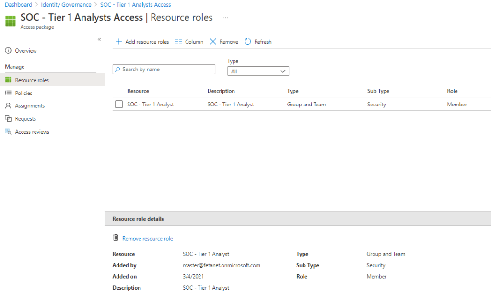Click the Access reviews icon in sidebar
Screen dimensions: 491x304
[8, 132]
